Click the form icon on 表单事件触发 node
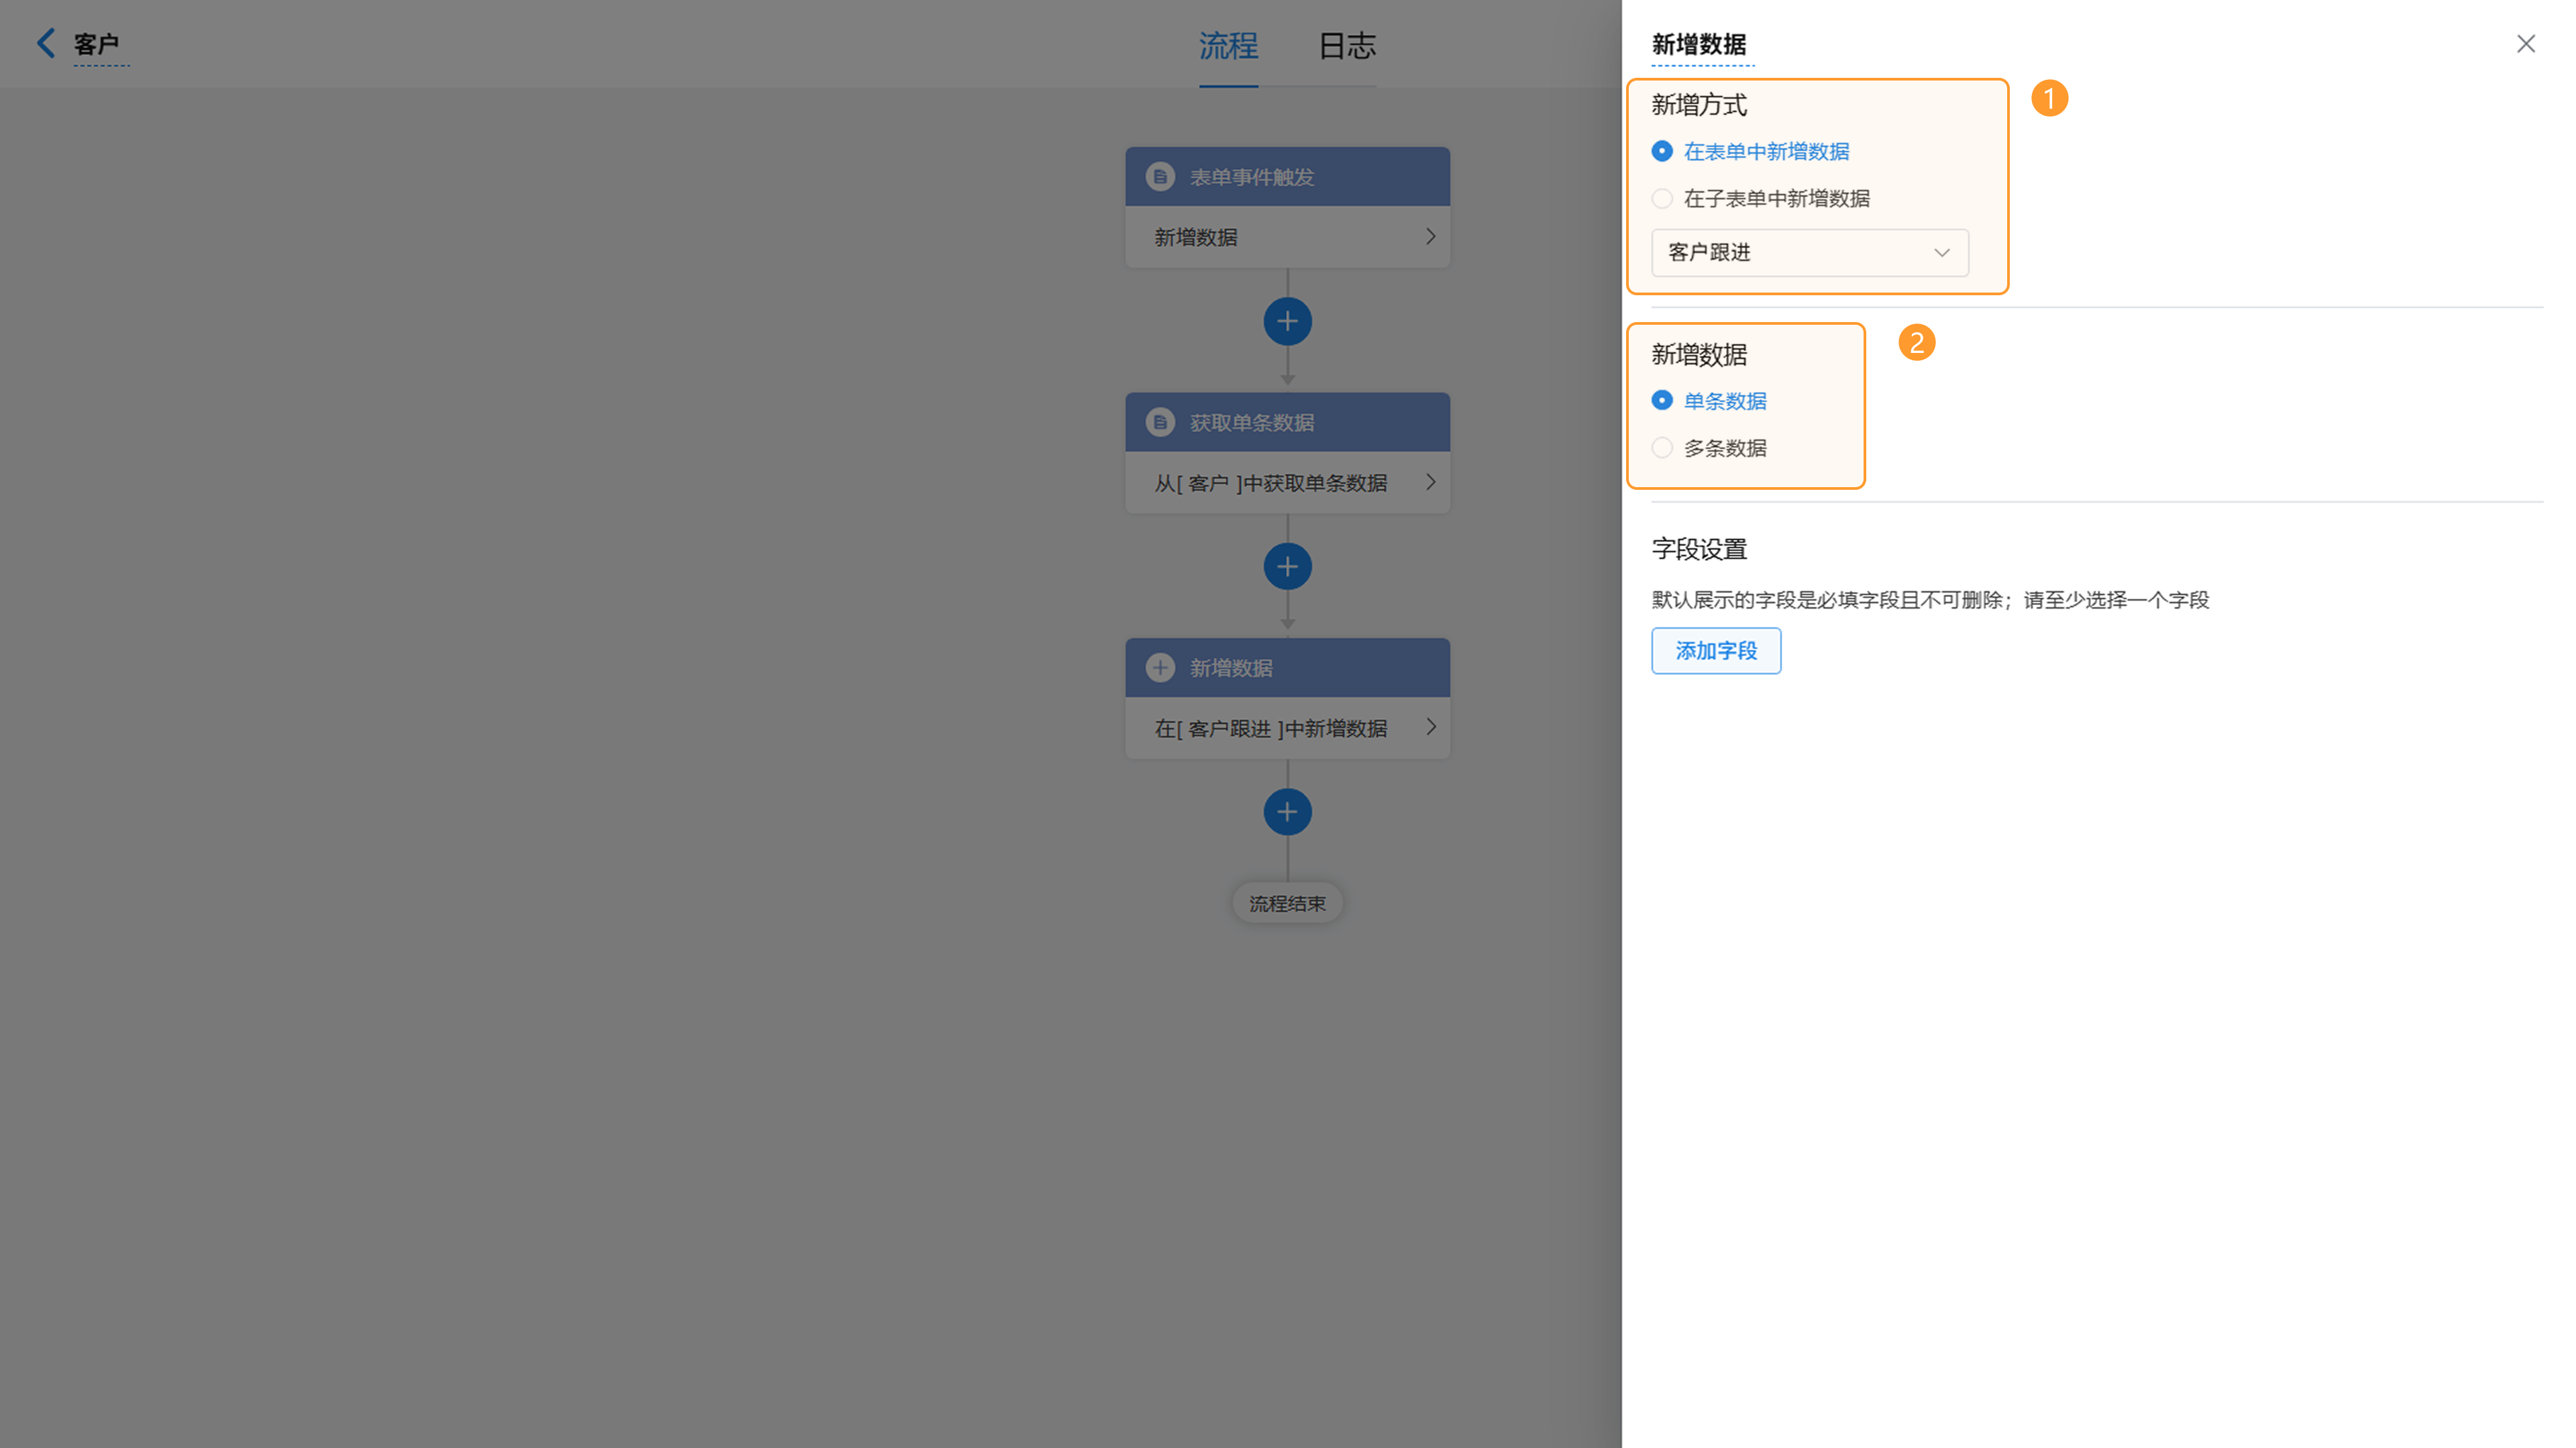The width and height of the screenshot is (2576, 1448). point(1160,177)
